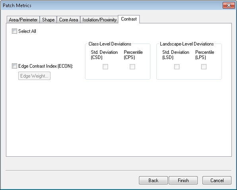Select the Isolation/Proximity tab
This screenshot has width=237, height=190.
99,20
